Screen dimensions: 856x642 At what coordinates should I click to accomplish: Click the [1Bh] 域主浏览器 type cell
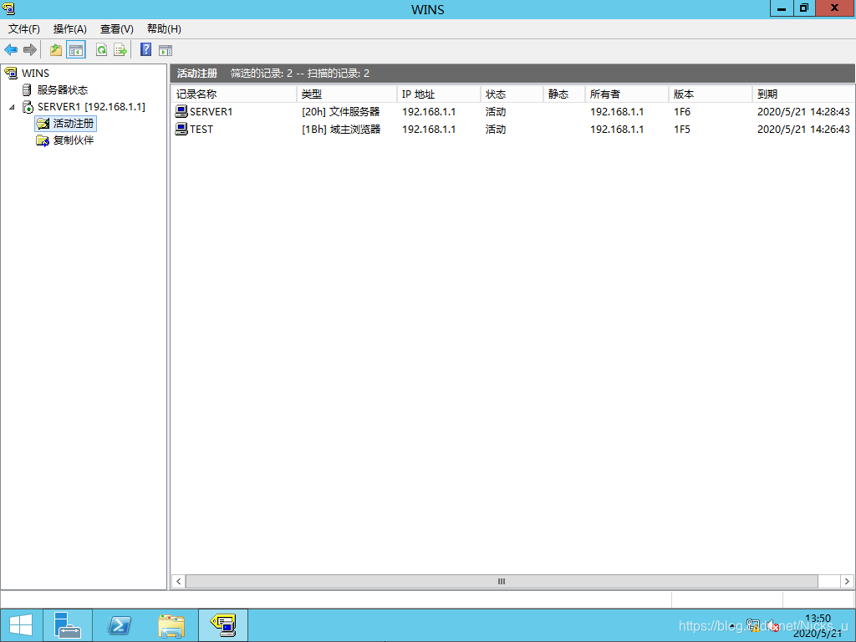(341, 130)
